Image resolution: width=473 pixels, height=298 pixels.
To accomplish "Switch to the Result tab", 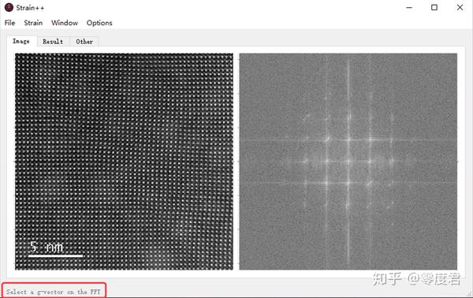I will click(53, 42).
